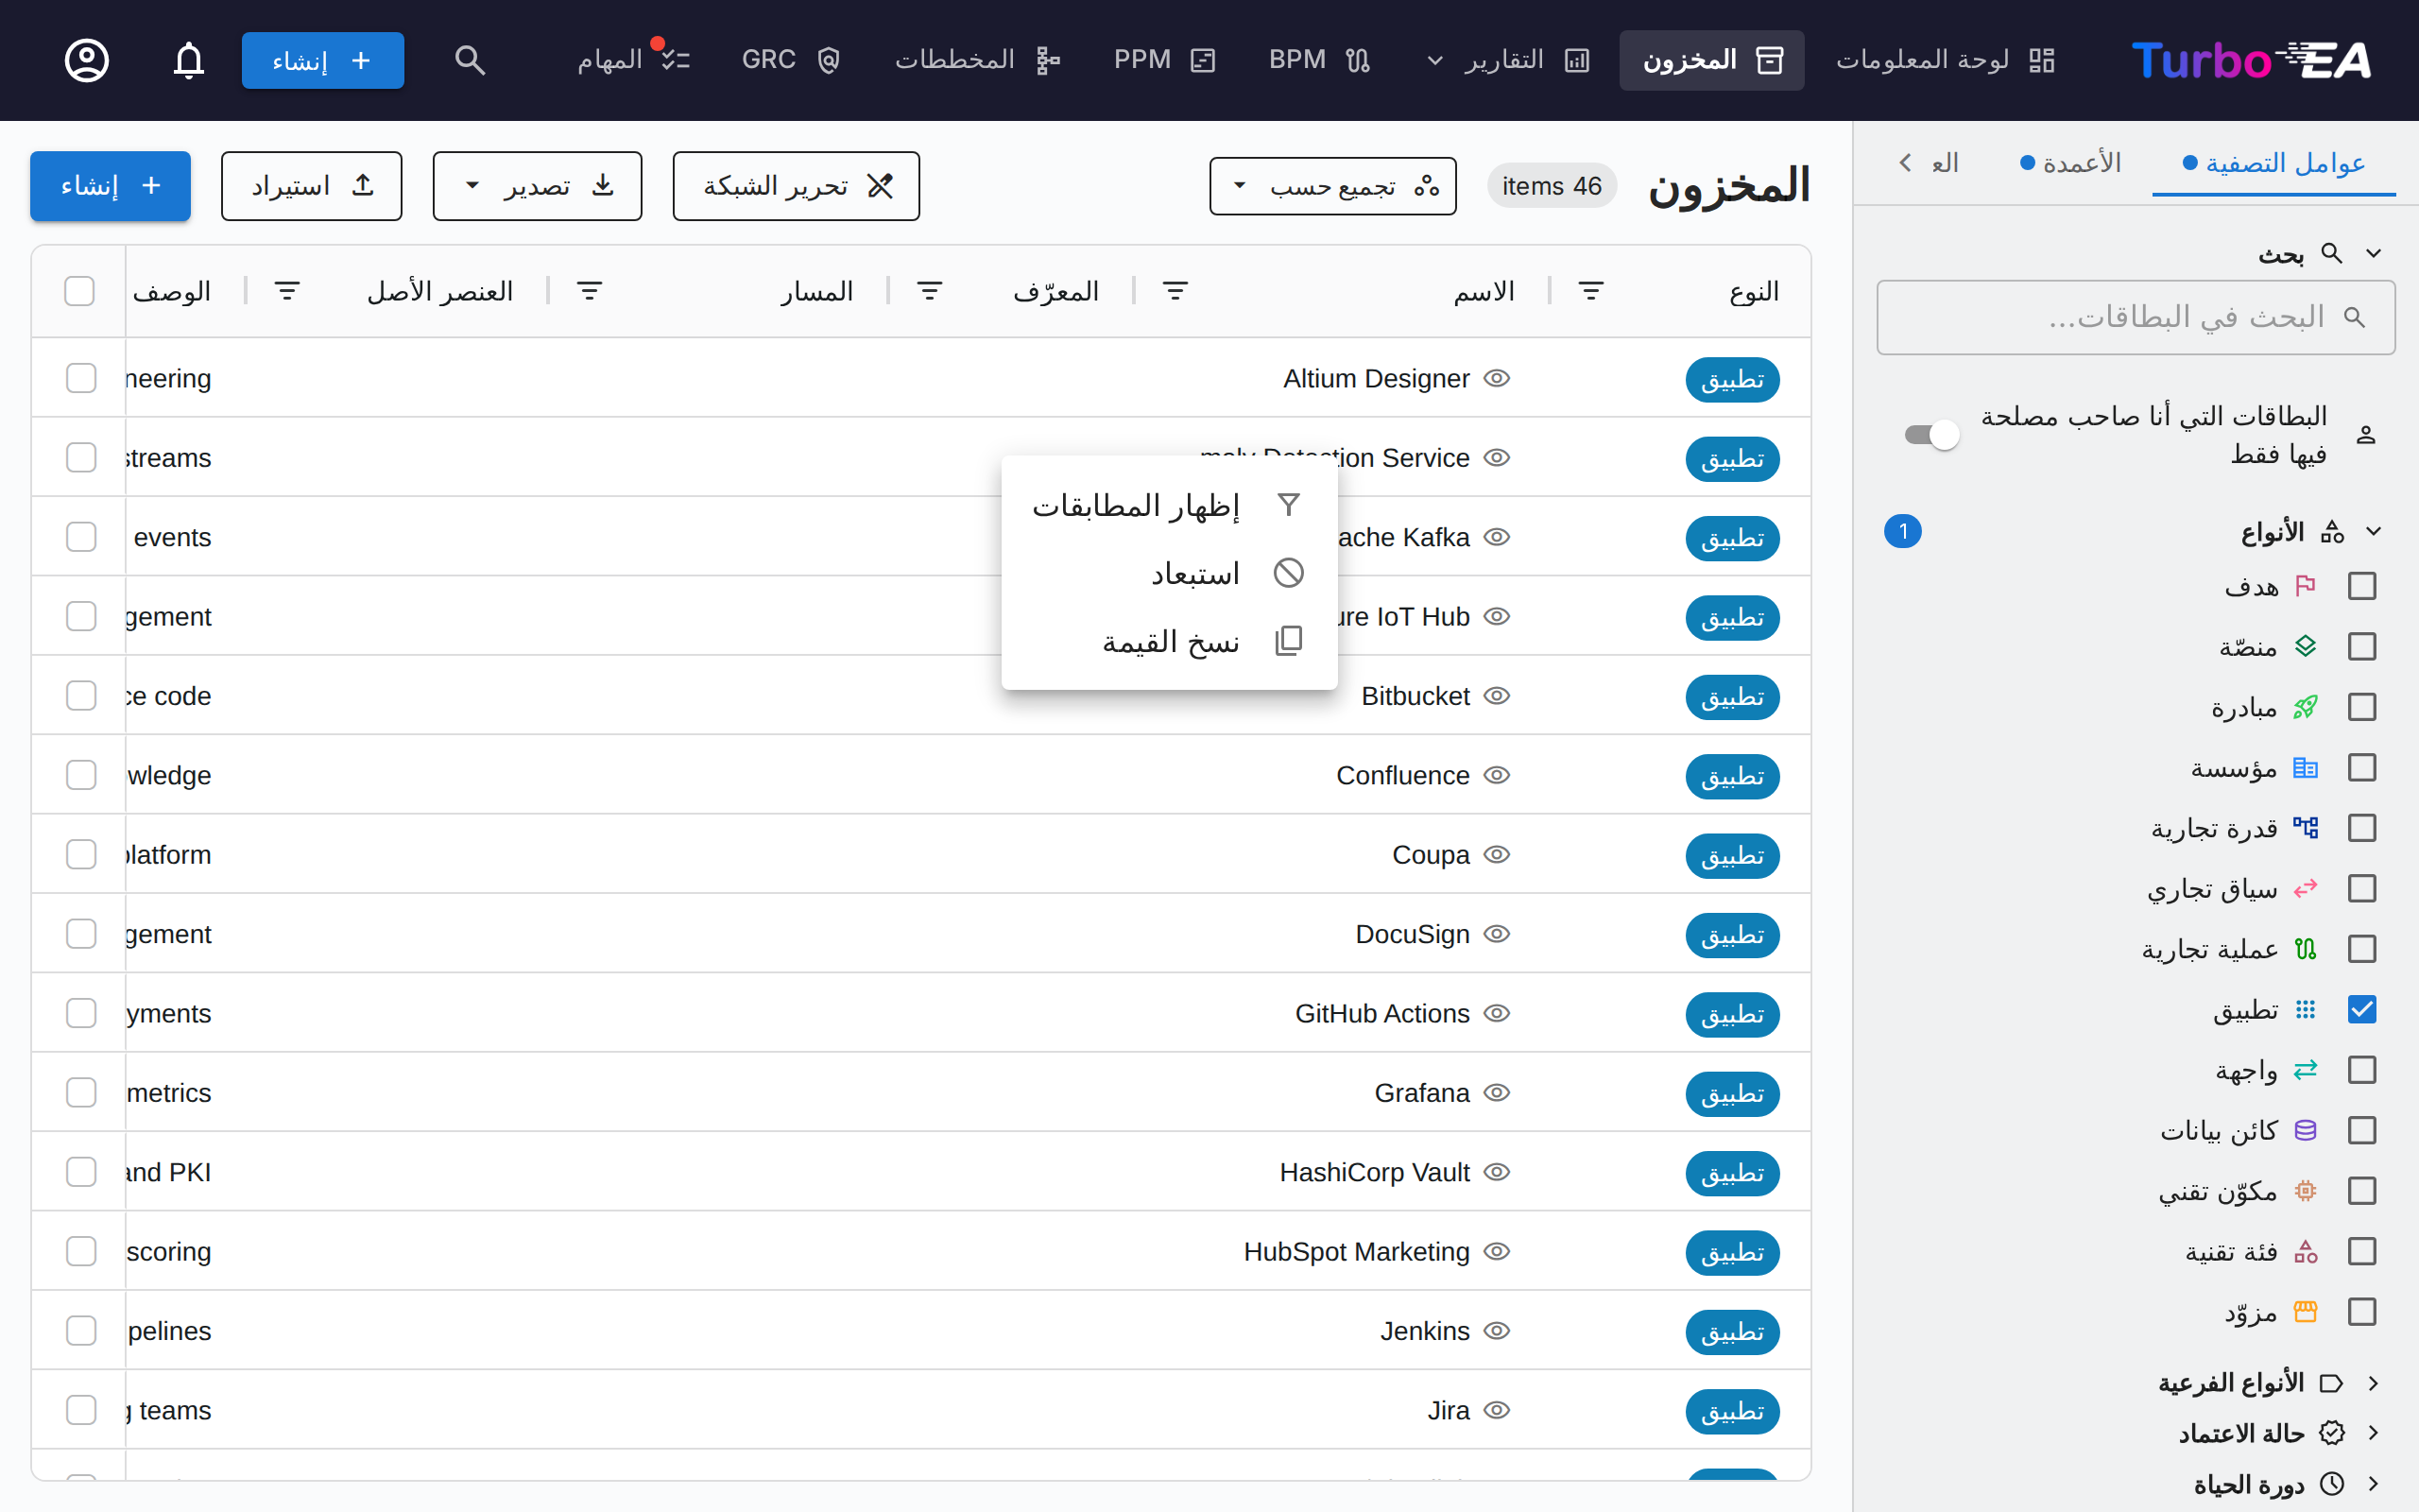Viewport: 2419px width, 1512px height.
Task: Expand the دورة الحياة section
Action: coord(2373,1484)
